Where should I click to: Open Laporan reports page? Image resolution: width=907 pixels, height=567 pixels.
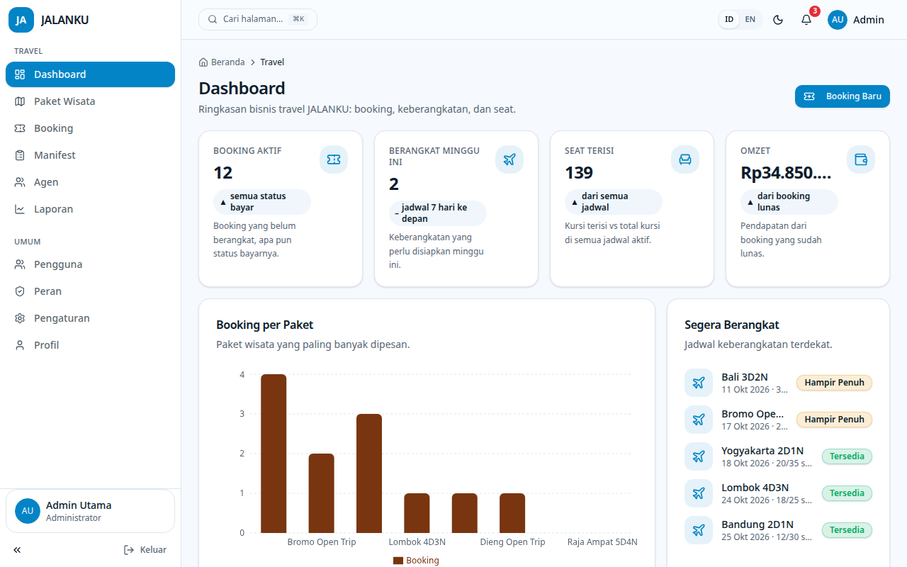[90, 209]
